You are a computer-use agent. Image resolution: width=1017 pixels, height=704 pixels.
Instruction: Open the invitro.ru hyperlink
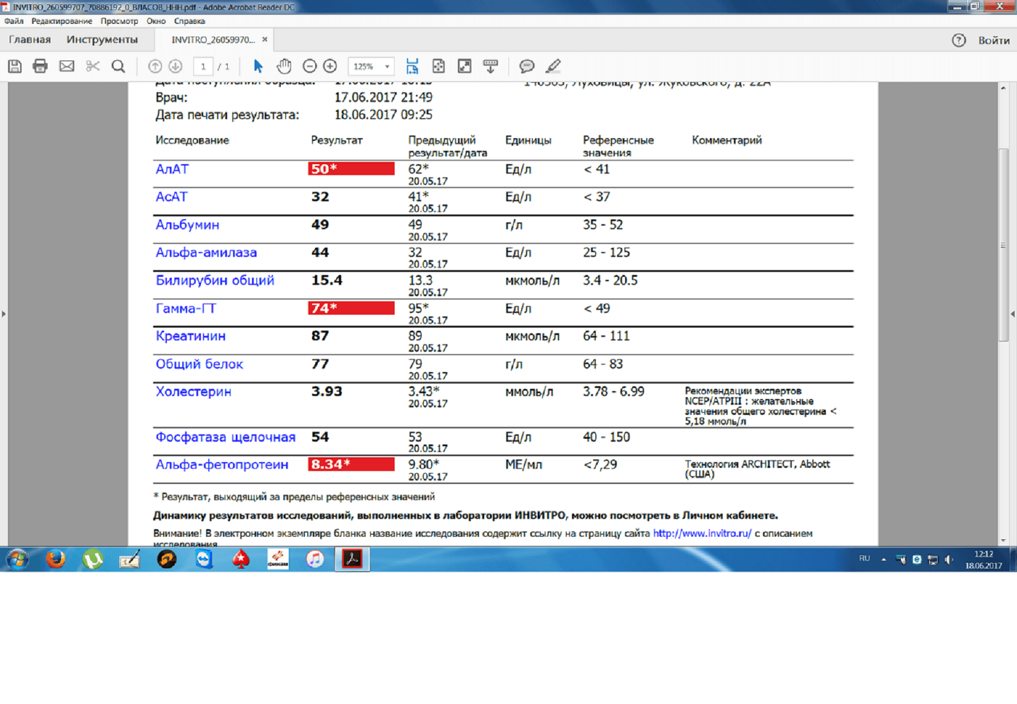point(701,533)
